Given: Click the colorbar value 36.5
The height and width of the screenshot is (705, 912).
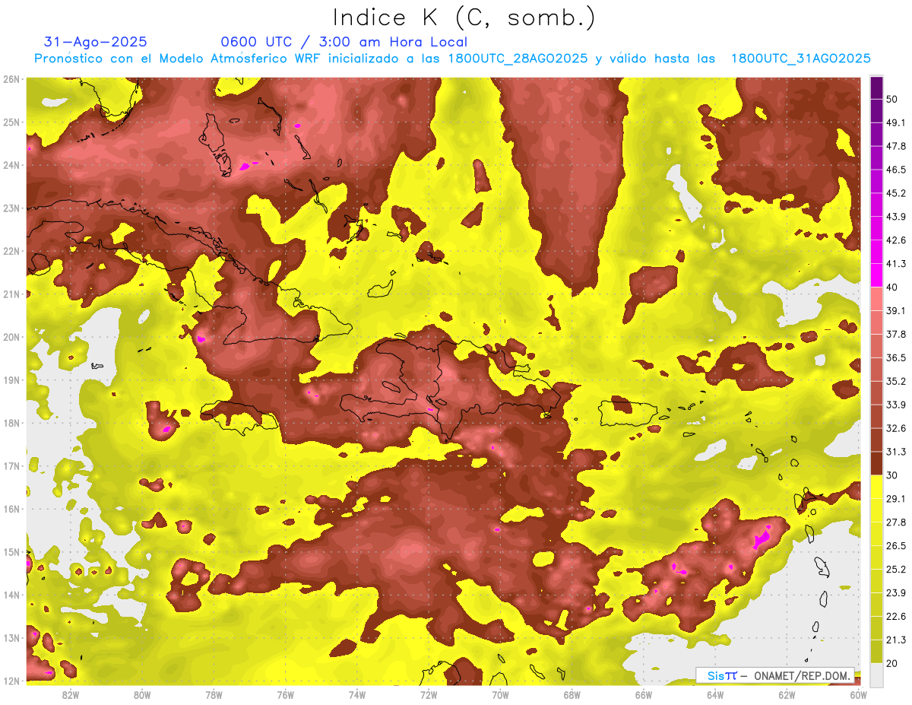Looking at the screenshot, I should [x=896, y=357].
